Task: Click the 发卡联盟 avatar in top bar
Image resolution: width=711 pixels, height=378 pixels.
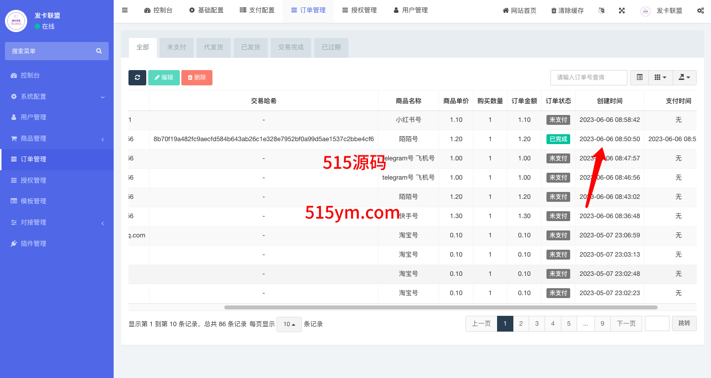Action: coord(645,11)
